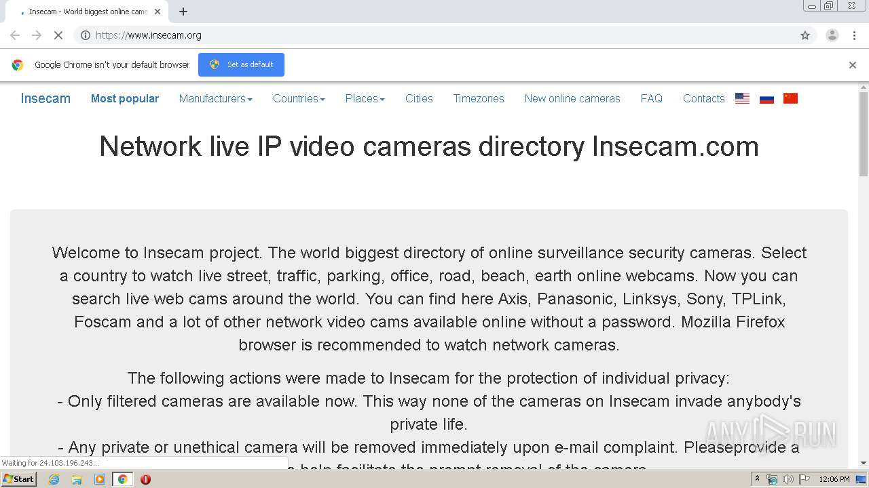
Task: Open the FAQ page
Action: 652,98
